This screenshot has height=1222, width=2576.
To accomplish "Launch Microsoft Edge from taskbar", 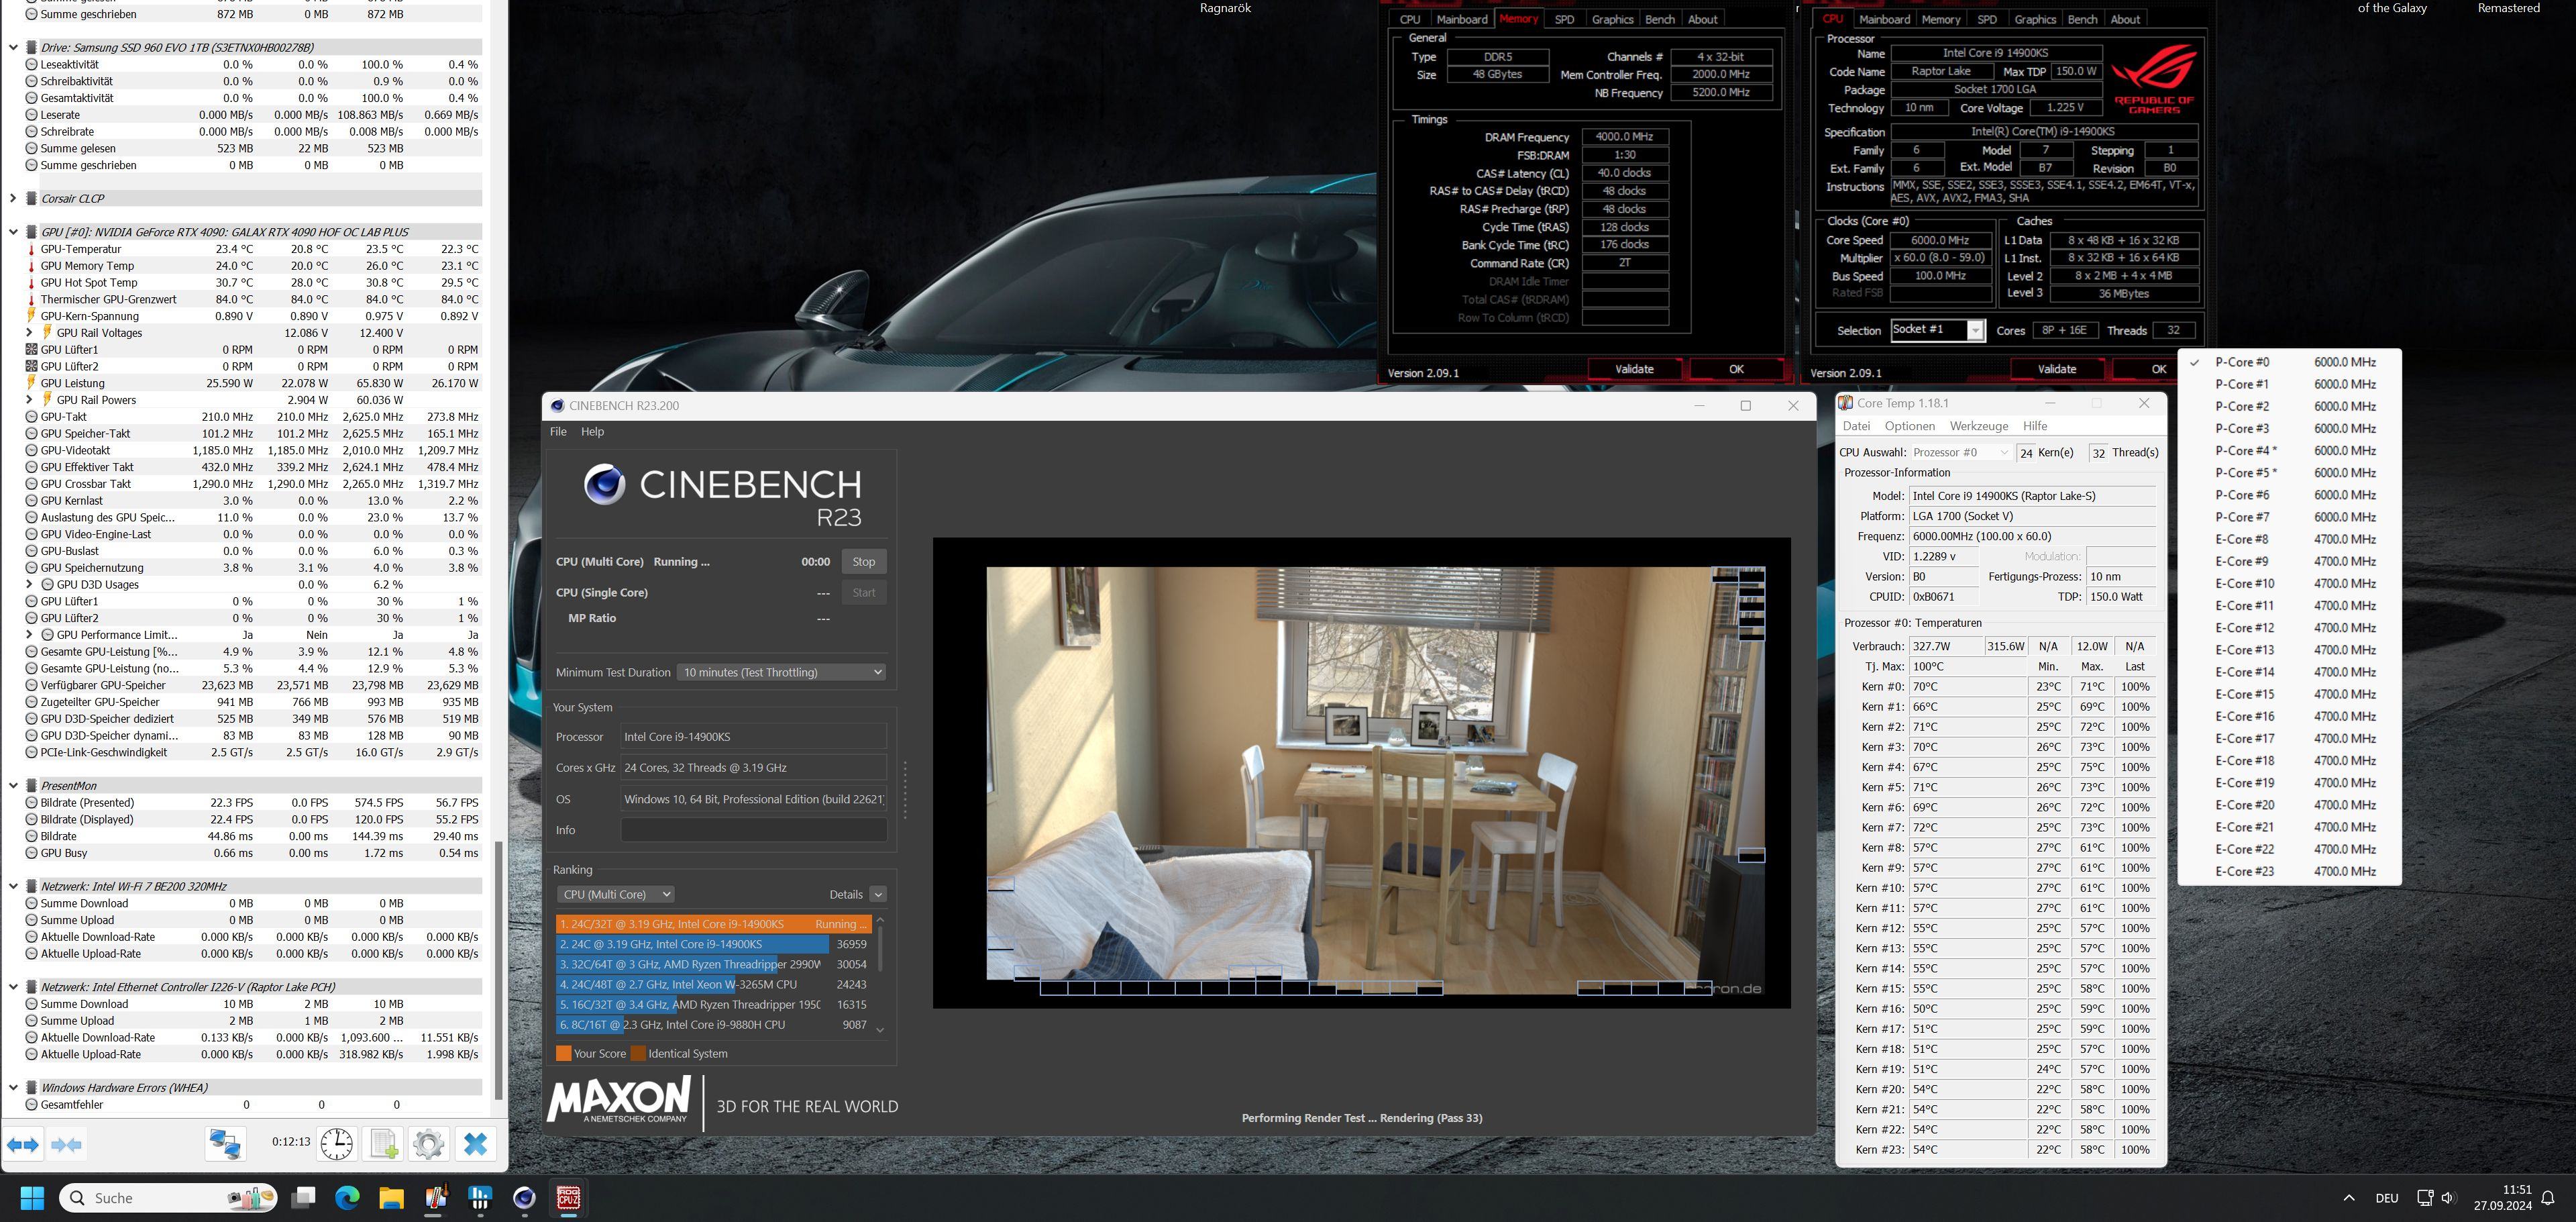I will (x=347, y=1198).
